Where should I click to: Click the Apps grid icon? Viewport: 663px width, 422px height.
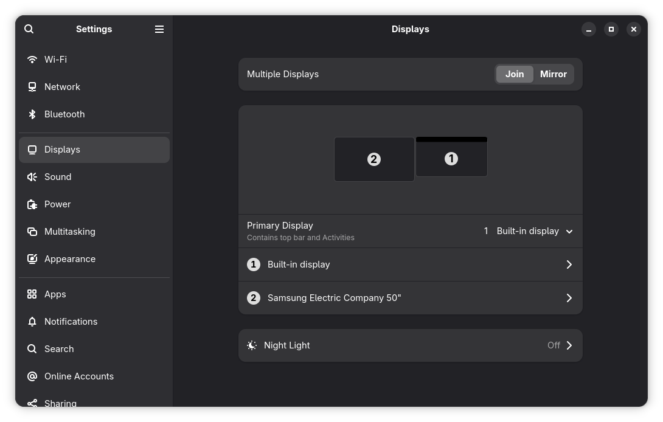pos(32,294)
